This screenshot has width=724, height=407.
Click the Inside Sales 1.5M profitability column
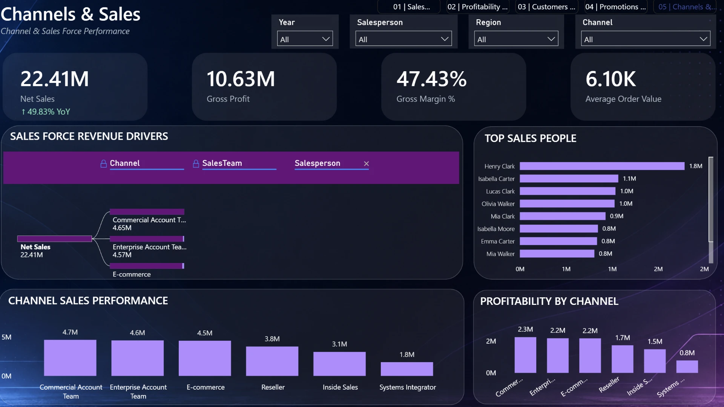[655, 361]
